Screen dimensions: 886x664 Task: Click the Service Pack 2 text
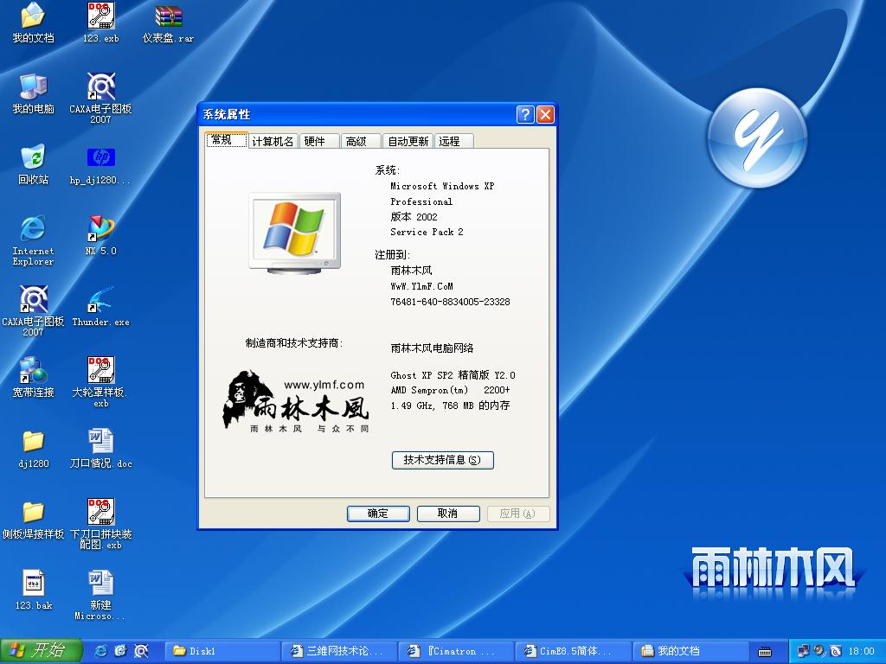427,232
